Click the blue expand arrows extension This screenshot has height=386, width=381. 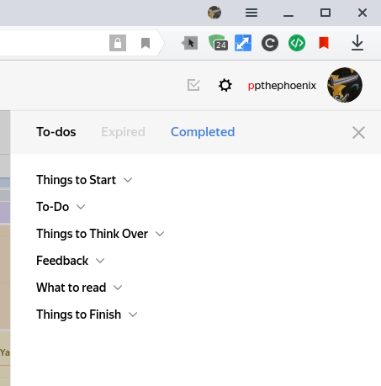click(243, 43)
